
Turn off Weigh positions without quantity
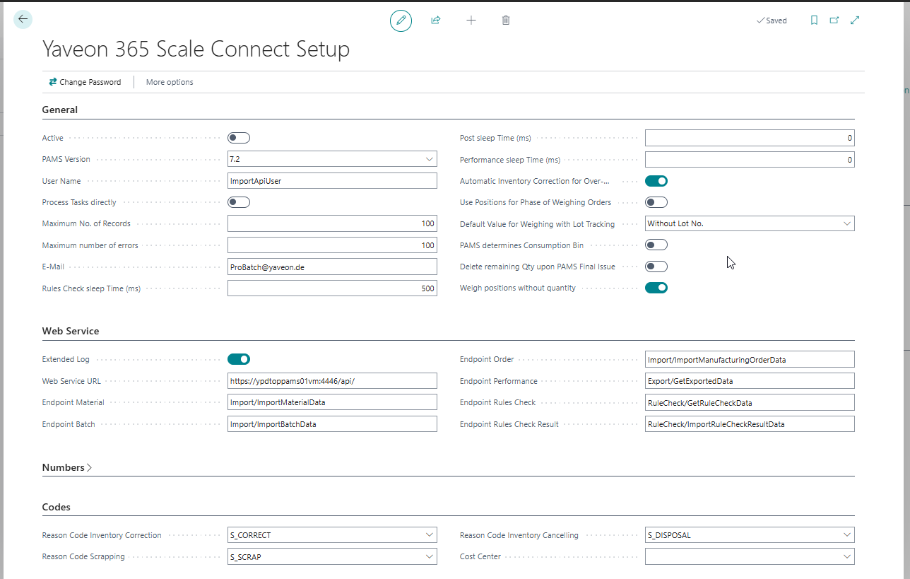[656, 288]
